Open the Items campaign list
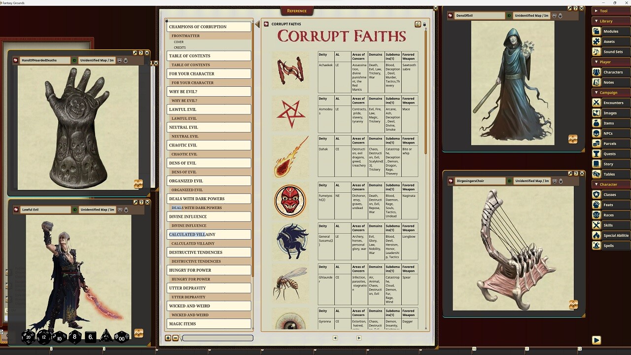Screen dimensions: 631x355 (613, 123)
